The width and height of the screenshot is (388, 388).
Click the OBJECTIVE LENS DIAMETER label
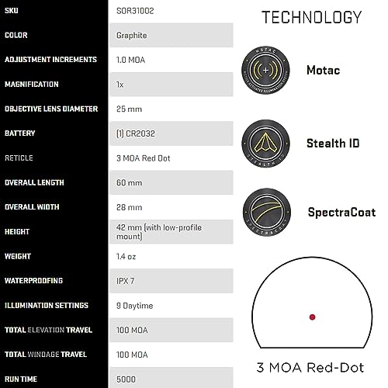(51, 109)
